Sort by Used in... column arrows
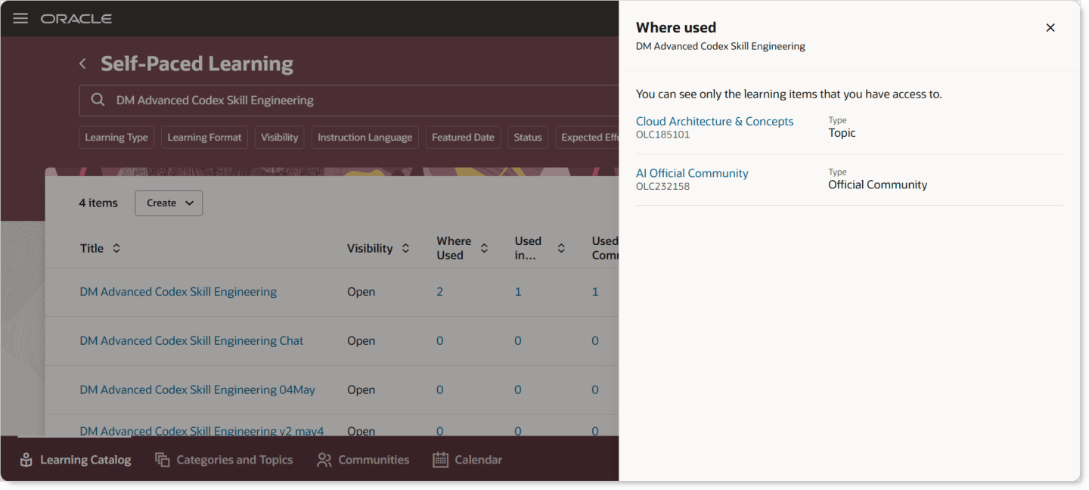The height and width of the screenshot is (490, 1089). click(x=561, y=248)
